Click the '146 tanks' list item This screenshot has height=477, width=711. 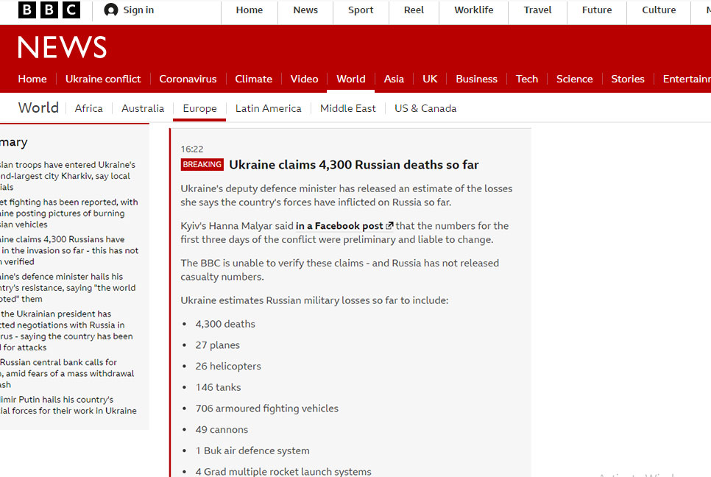click(x=218, y=387)
